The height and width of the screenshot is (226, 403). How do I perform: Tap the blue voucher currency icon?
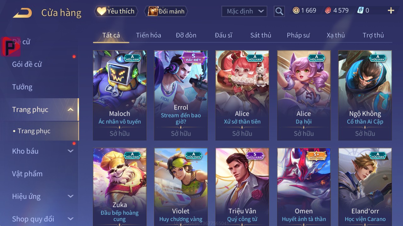tap(360, 10)
